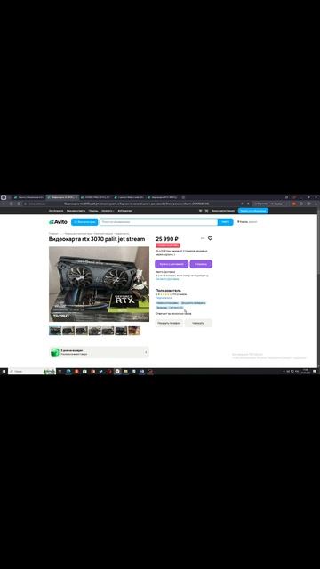
Task: Expand the return policy banner chevron
Action: [146, 352]
